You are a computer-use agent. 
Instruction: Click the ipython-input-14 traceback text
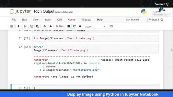[x=58, y=63]
